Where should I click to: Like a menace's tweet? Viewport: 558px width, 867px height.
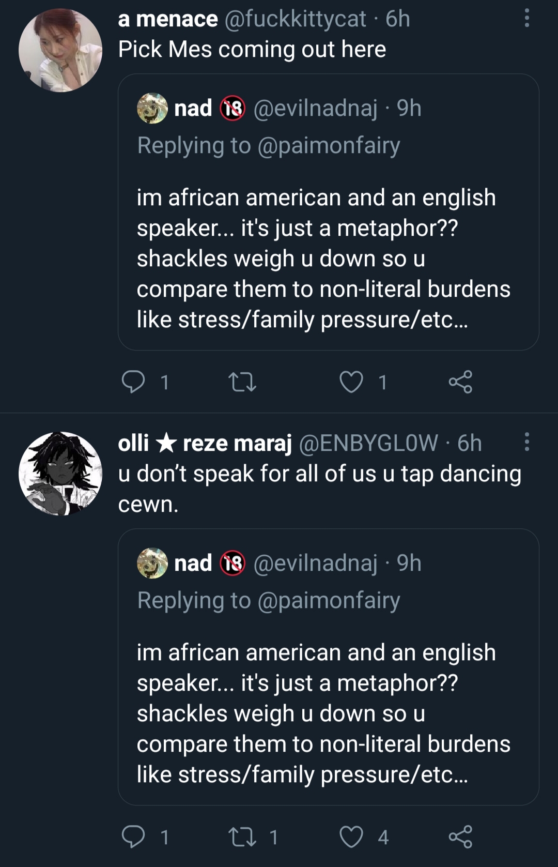pyautogui.click(x=351, y=382)
